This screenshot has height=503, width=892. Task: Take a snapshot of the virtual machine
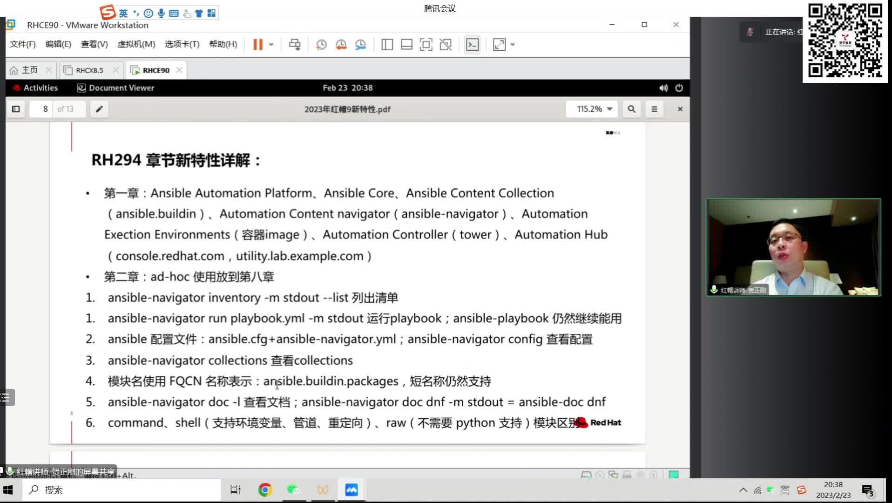coord(321,44)
